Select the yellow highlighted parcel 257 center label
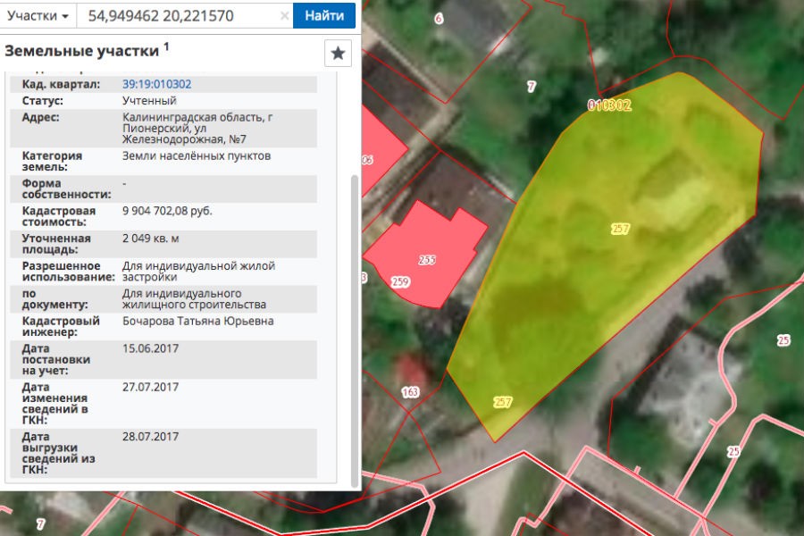Screen dimensions: 804x536 tap(621, 229)
